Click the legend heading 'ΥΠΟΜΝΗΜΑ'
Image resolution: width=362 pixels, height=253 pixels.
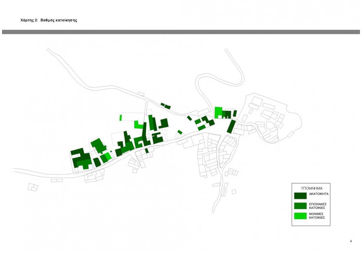[311, 188]
